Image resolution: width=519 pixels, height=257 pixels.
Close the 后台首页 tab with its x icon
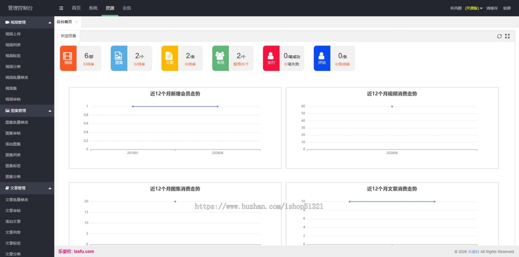pos(77,22)
